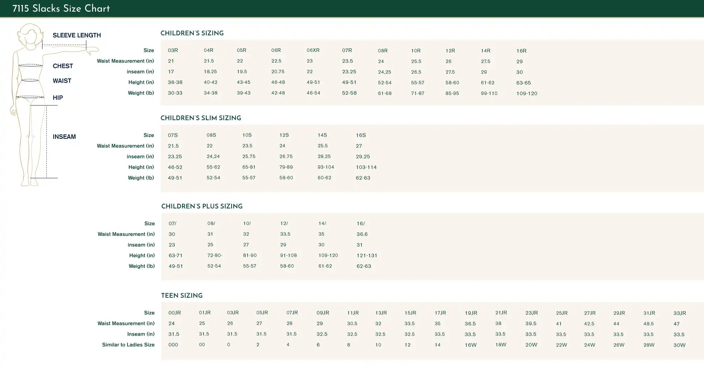
Task: Click size 16R column header
Action: click(x=522, y=51)
